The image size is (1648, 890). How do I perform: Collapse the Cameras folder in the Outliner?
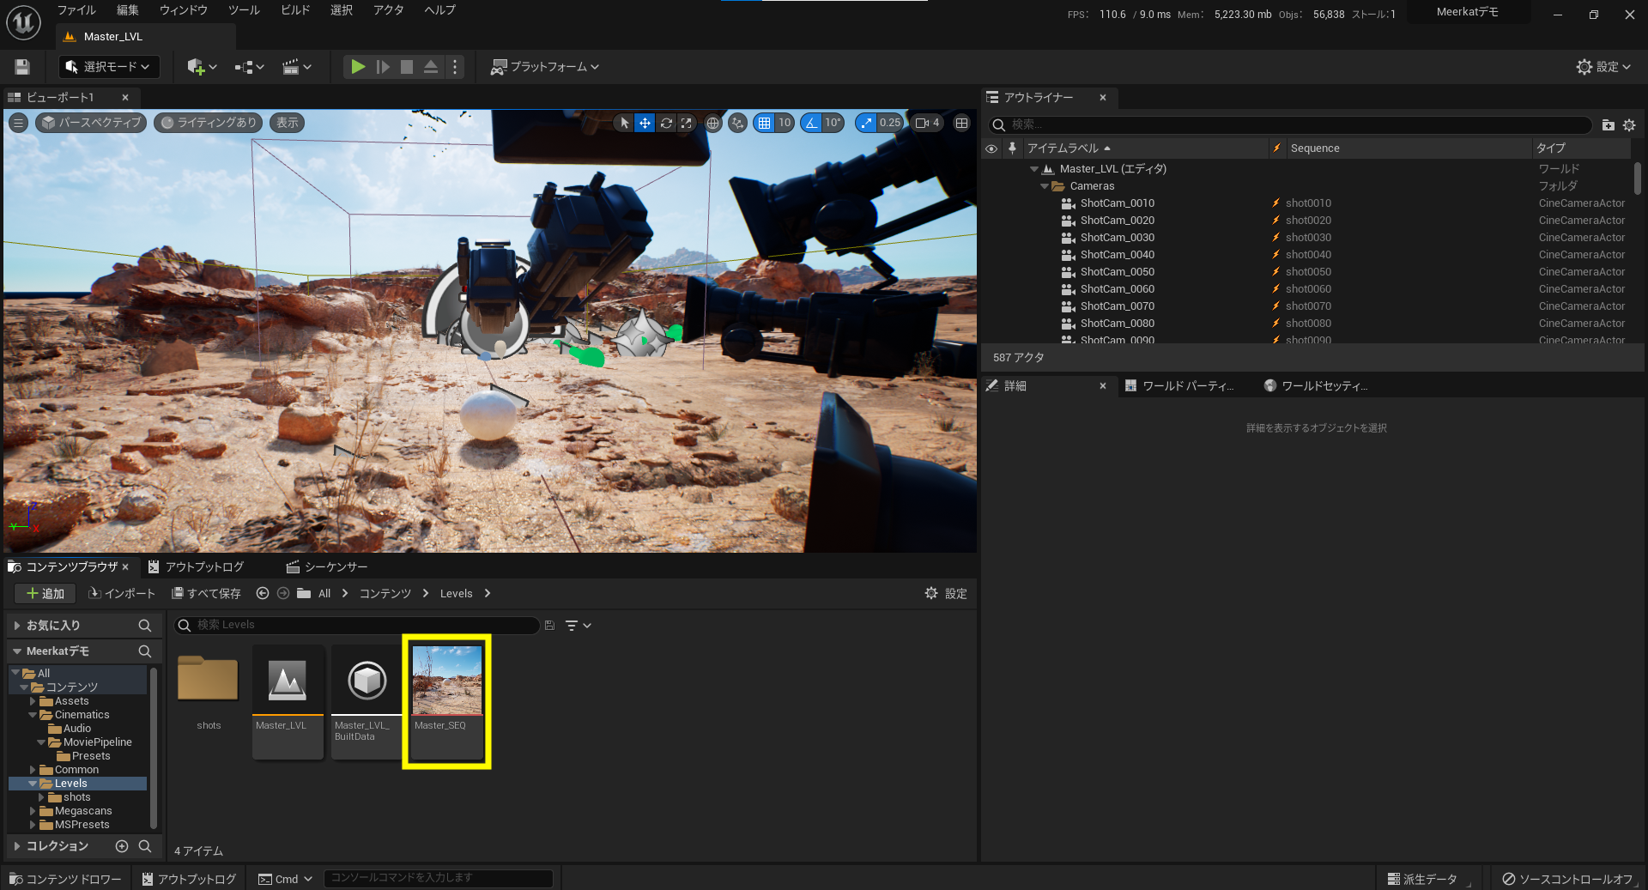[1045, 185]
